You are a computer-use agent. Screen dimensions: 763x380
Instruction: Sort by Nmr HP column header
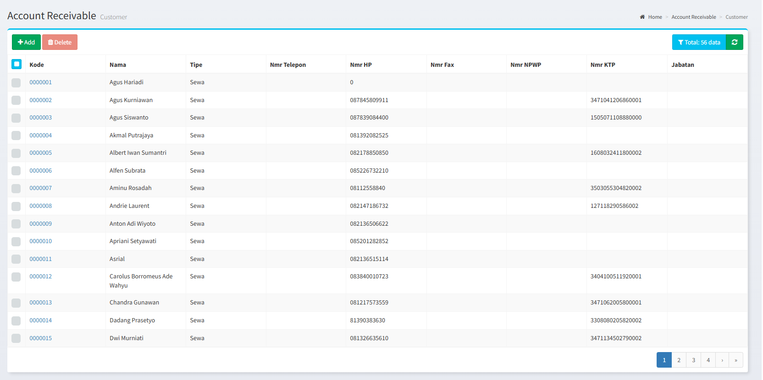click(361, 65)
